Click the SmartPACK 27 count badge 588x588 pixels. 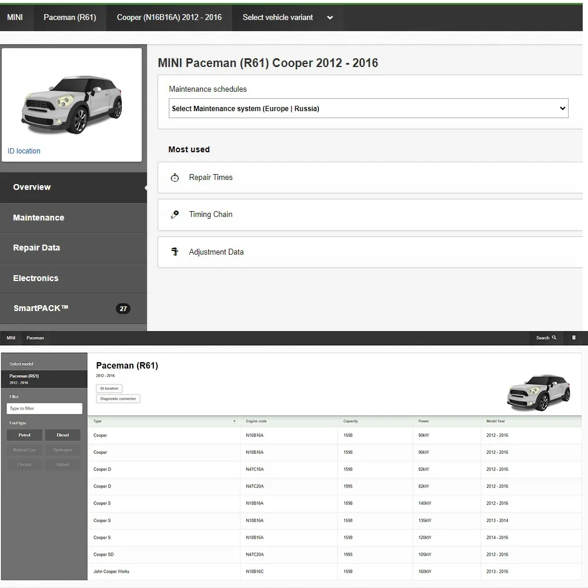click(123, 309)
